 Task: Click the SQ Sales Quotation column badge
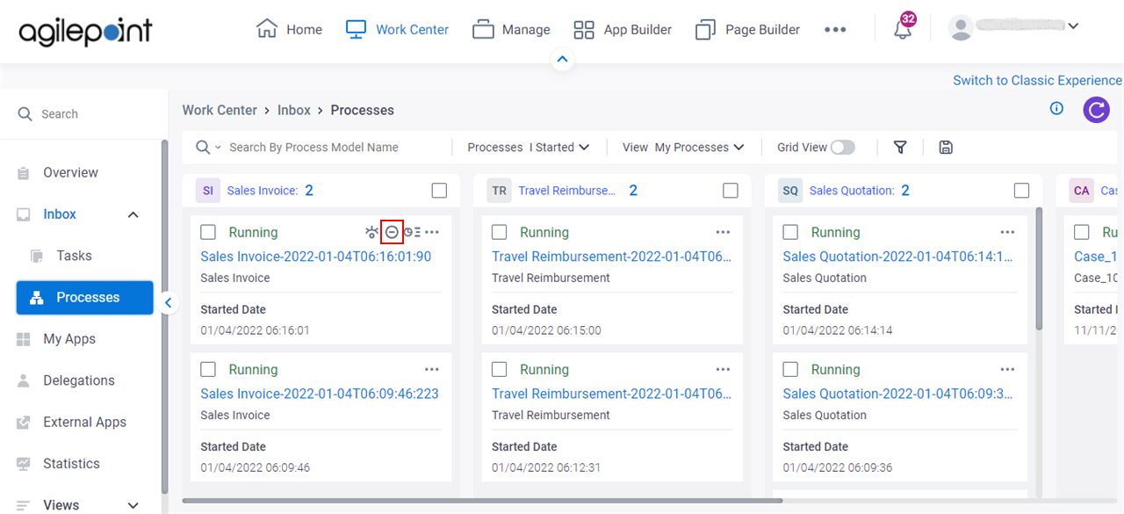[x=790, y=191]
